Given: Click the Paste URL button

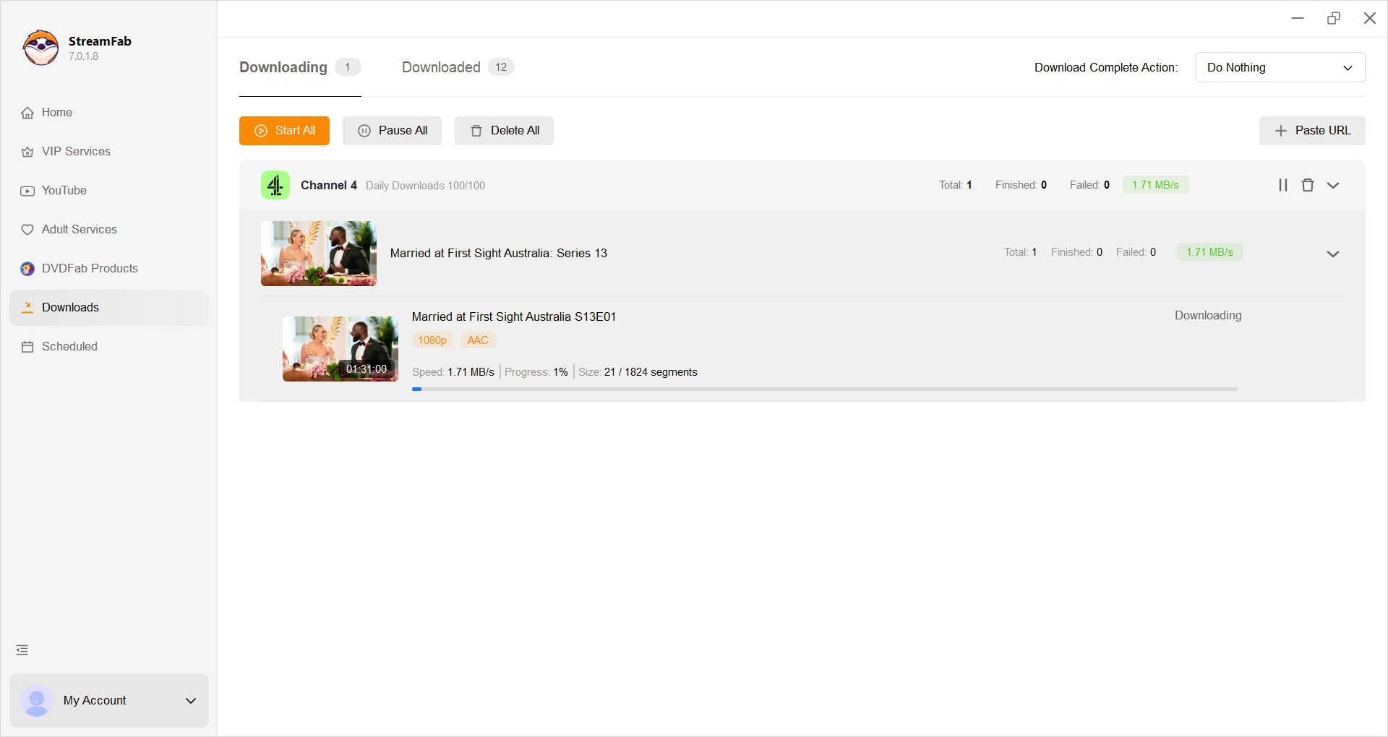Looking at the screenshot, I should (1312, 131).
